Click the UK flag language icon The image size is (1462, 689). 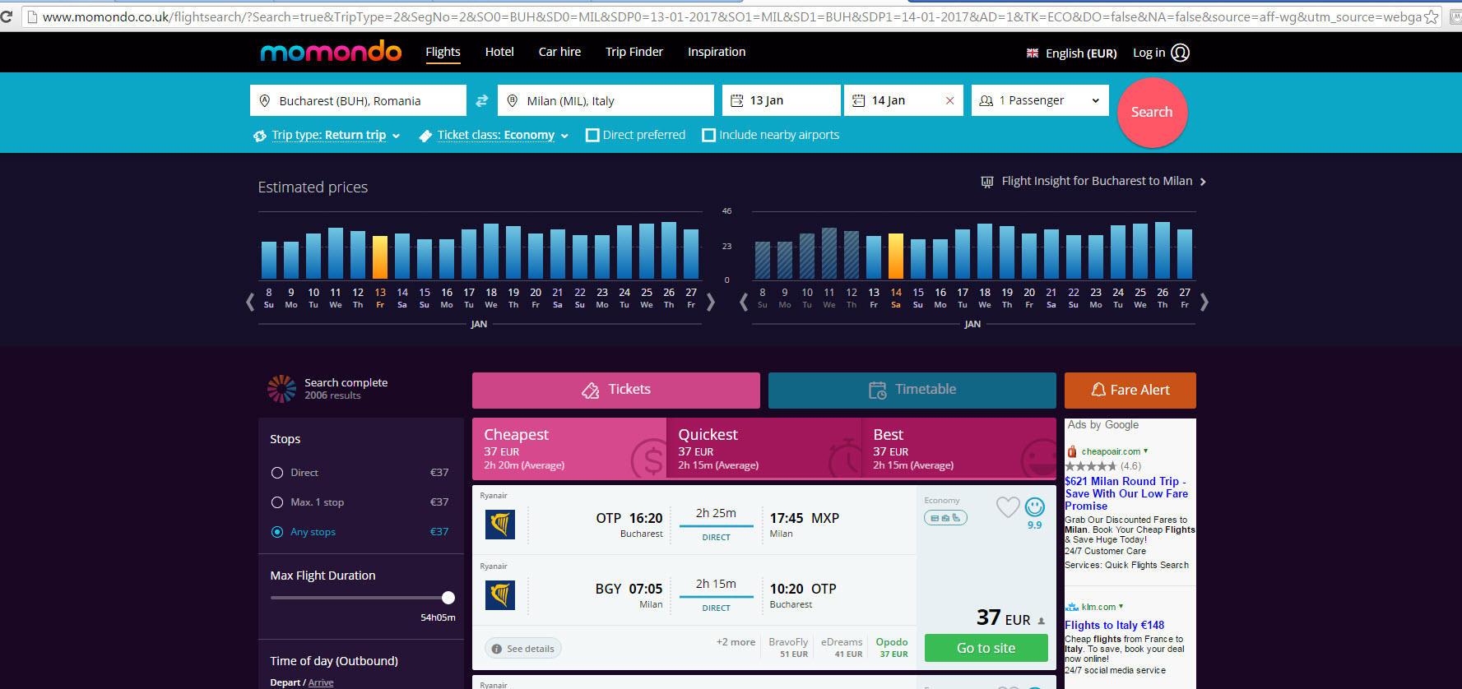pos(1032,53)
